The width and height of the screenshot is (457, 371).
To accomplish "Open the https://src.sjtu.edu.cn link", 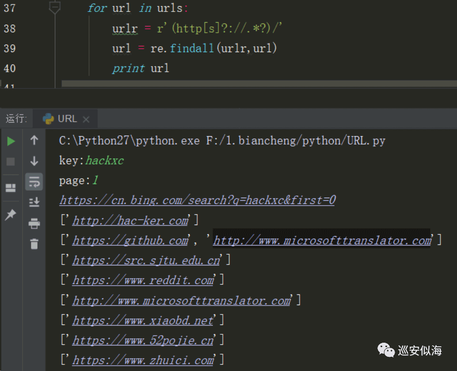I will pos(146,260).
